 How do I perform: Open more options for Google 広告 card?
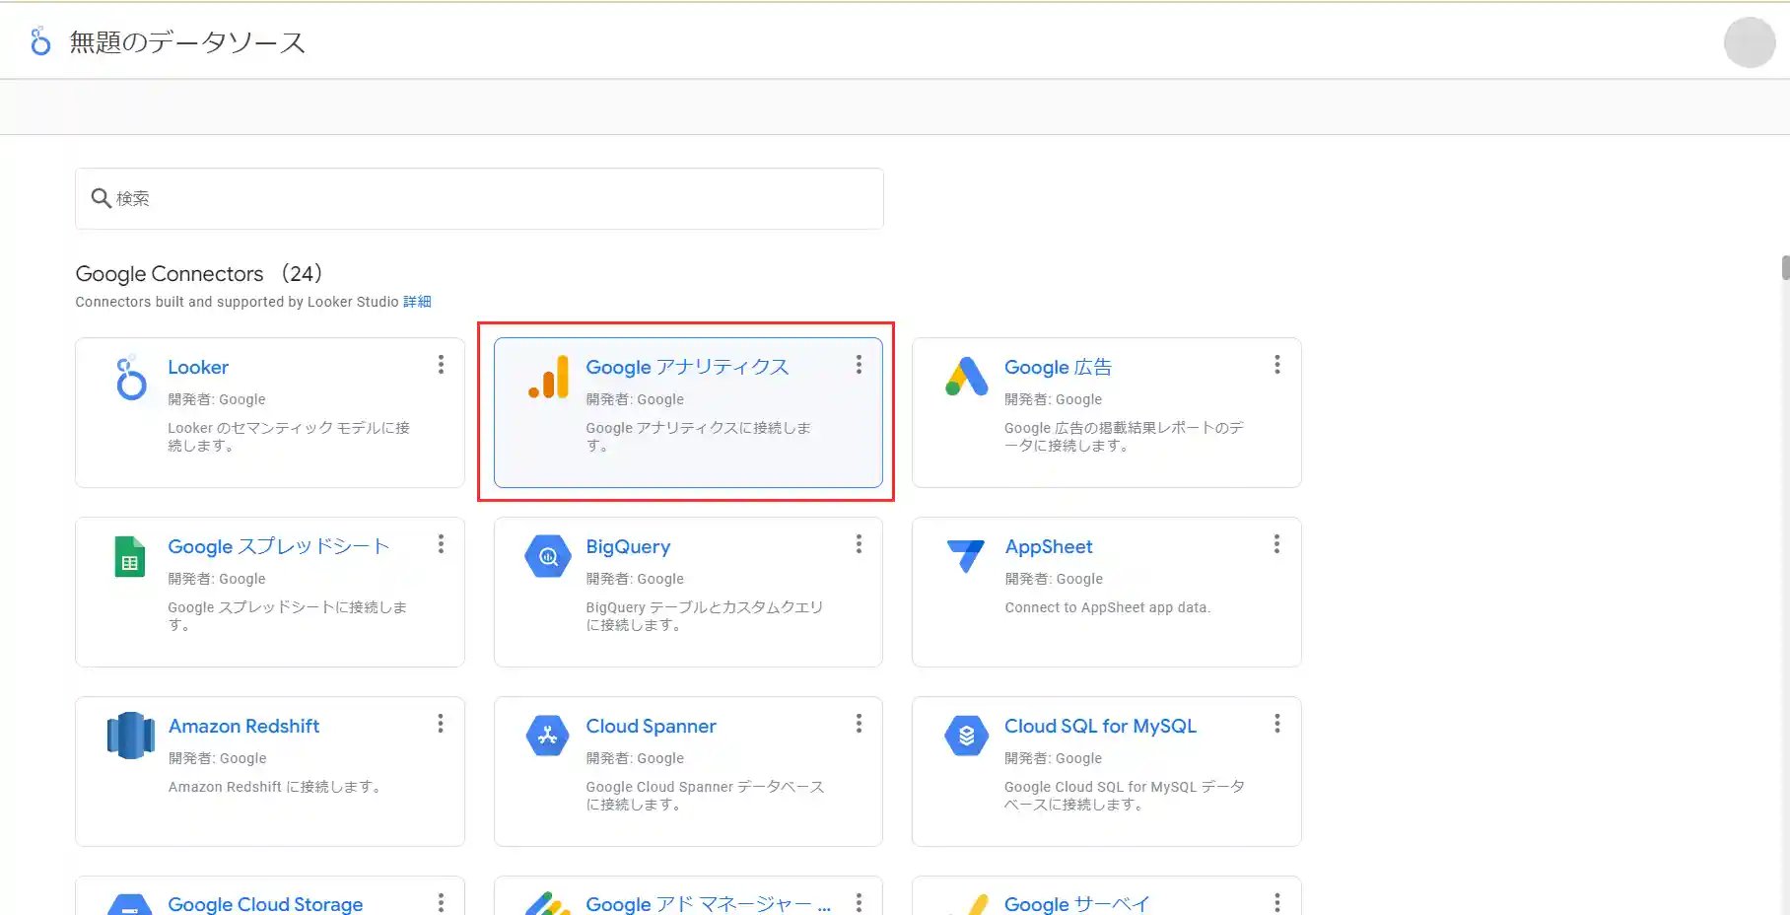click(x=1276, y=365)
